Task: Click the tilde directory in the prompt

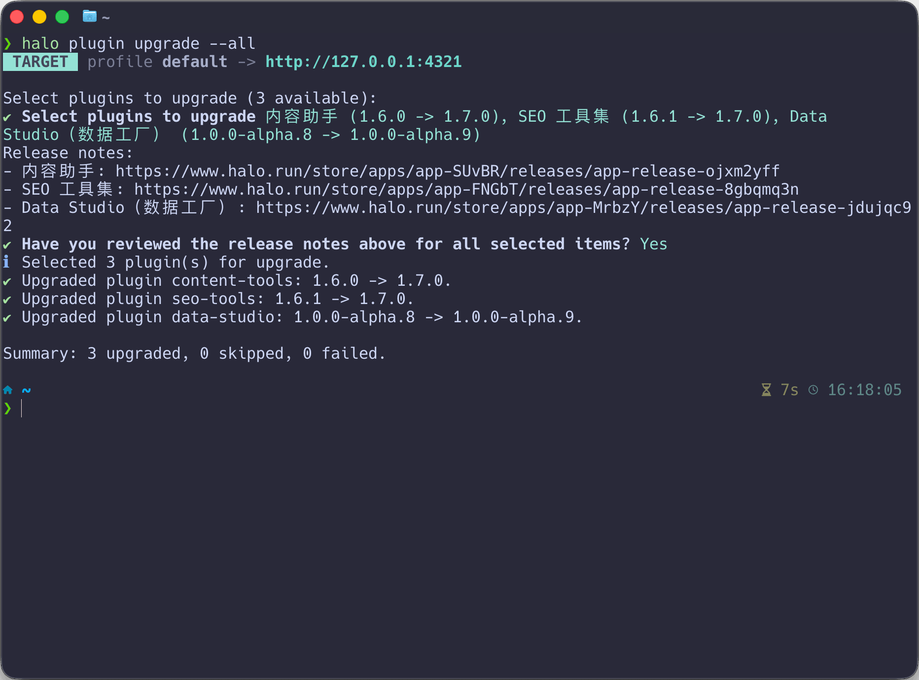Action: pyautogui.click(x=27, y=390)
